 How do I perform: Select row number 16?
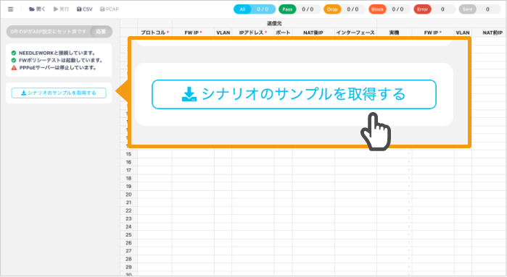pos(128,162)
